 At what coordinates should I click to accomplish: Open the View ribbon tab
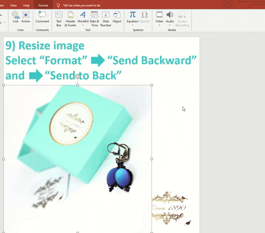[13, 6]
